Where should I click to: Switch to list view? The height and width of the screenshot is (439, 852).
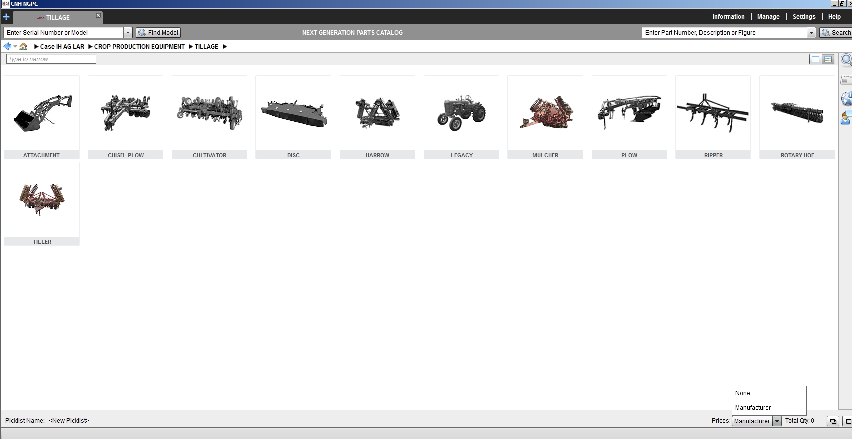[x=815, y=59]
